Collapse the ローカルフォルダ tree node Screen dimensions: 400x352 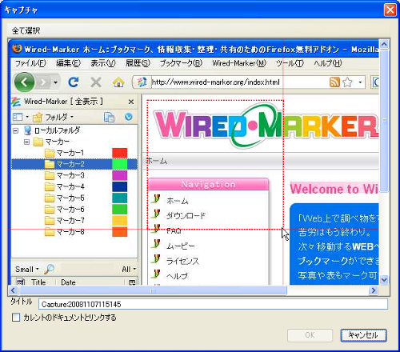pos(16,130)
